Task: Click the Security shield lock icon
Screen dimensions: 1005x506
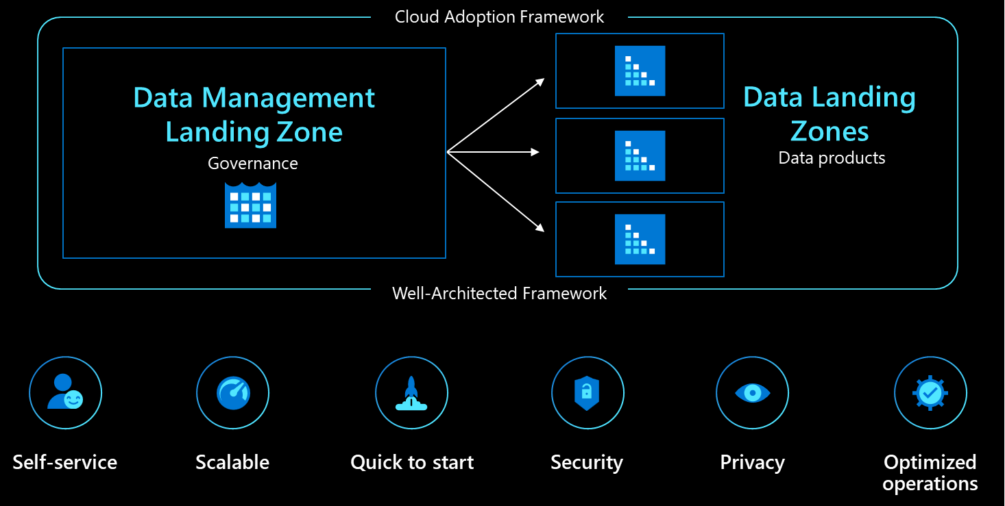Action: click(587, 392)
